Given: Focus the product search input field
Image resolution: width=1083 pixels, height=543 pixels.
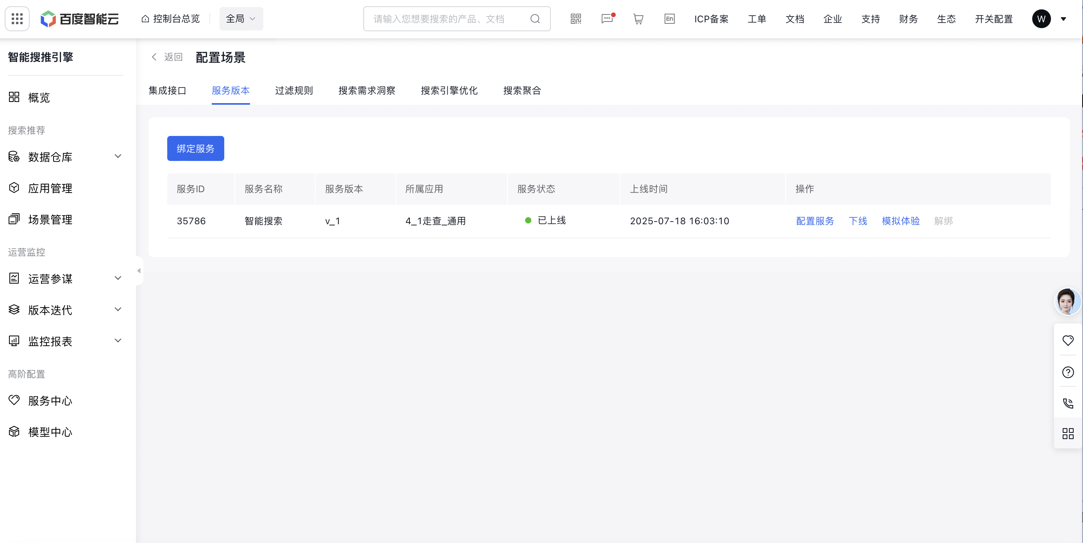Looking at the screenshot, I should click(x=446, y=19).
